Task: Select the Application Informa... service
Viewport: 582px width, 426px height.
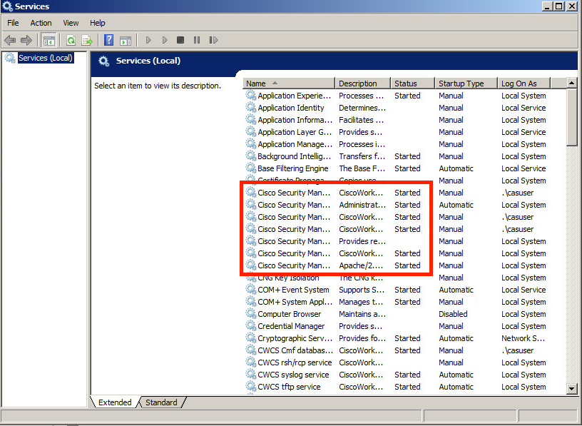Action: tap(405, 120)
